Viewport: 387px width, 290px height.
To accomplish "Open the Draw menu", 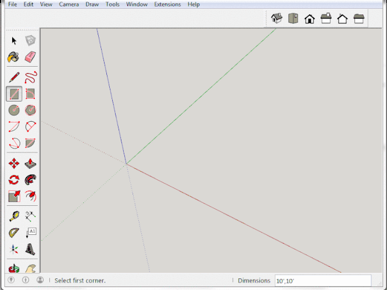I will (92, 4).
